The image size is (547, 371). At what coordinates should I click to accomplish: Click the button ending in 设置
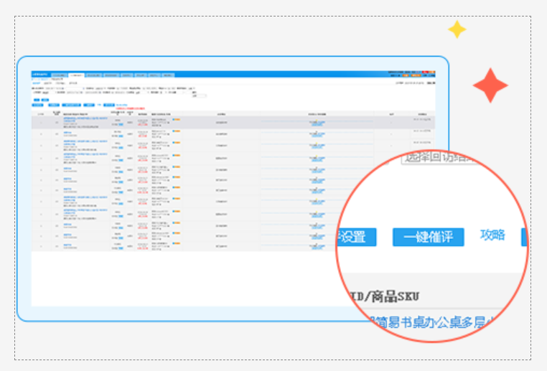point(357,237)
